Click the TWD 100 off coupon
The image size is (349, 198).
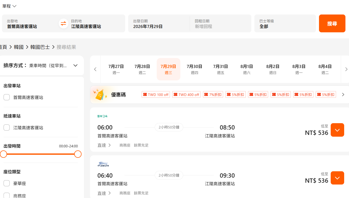(x=156, y=95)
